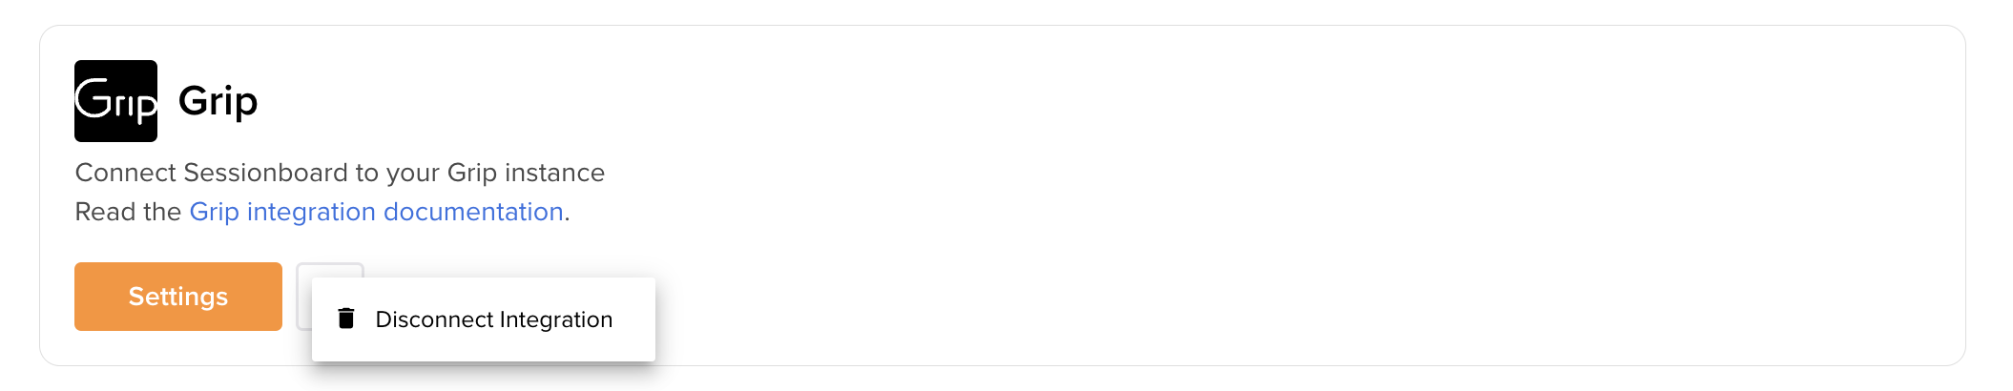Click the Connect Sessionboard description text

click(340, 173)
